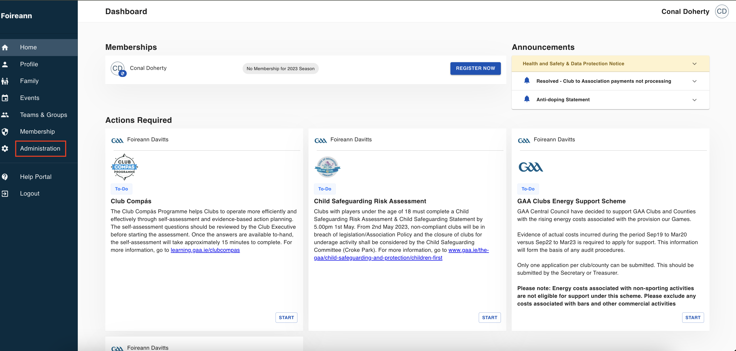This screenshot has width=736, height=351.
Task: Expand the Resolved payments announcement
Action: click(695, 81)
